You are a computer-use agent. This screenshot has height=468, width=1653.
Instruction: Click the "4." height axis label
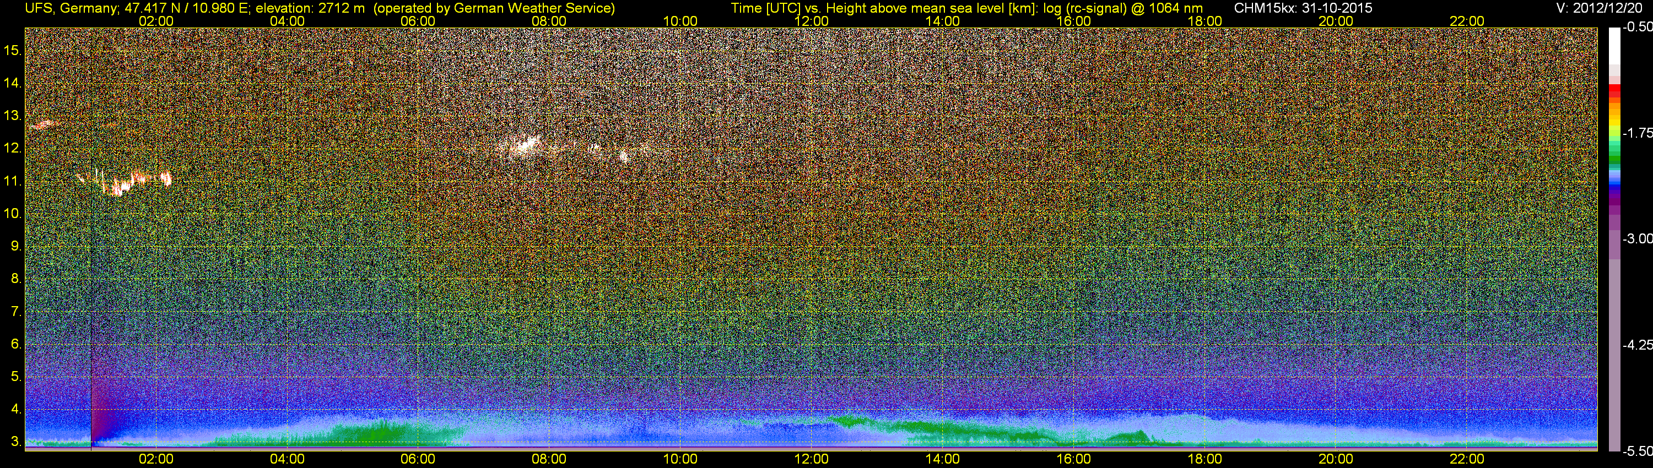click(x=17, y=409)
